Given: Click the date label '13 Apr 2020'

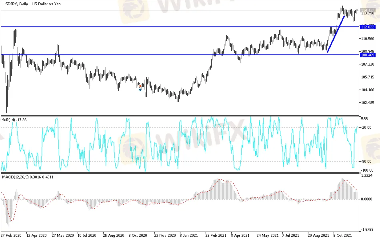Looking at the screenshot, I should (36, 235).
